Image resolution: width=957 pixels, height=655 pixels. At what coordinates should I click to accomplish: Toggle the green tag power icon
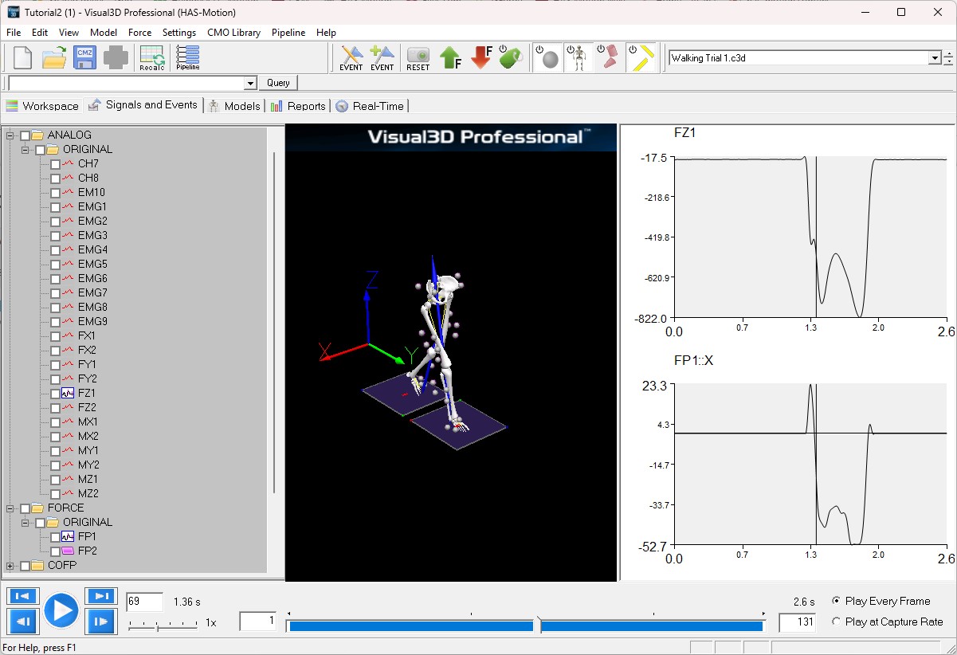coord(511,58)
